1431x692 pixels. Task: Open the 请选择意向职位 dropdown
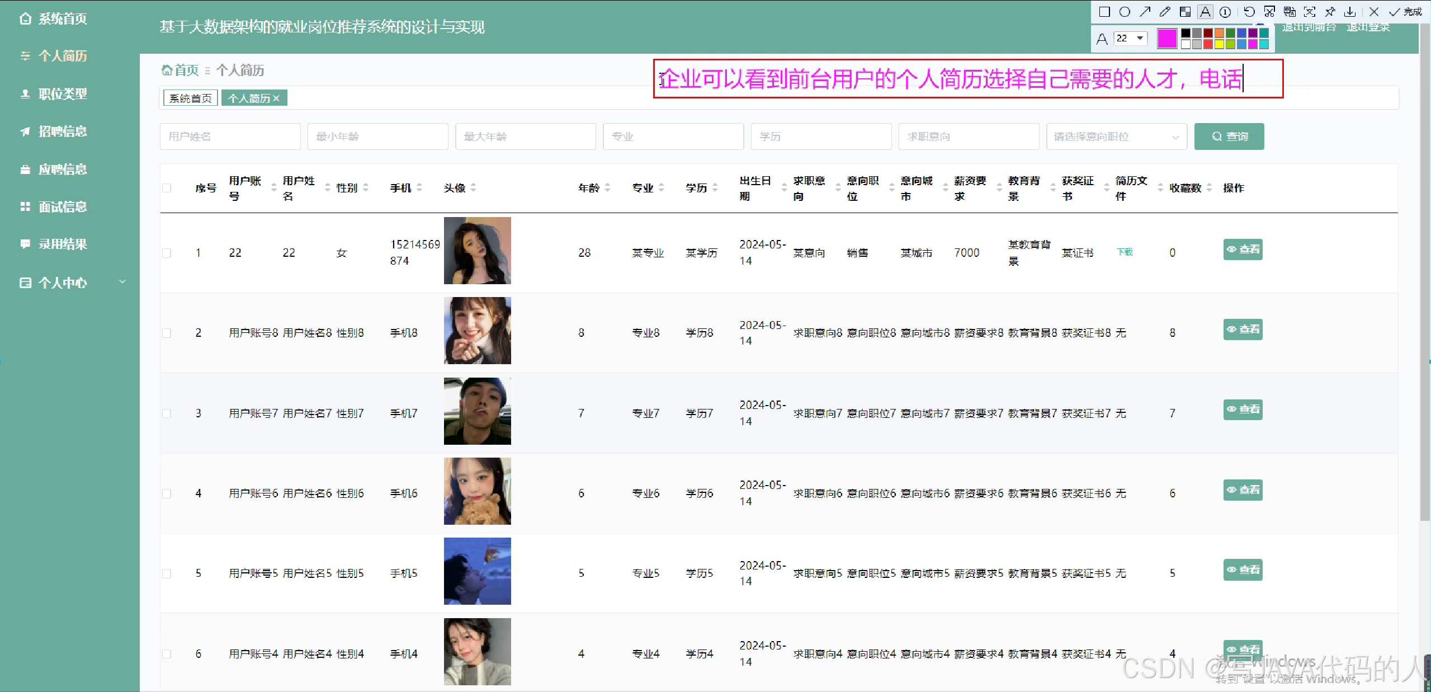(x=1116, y=136)
